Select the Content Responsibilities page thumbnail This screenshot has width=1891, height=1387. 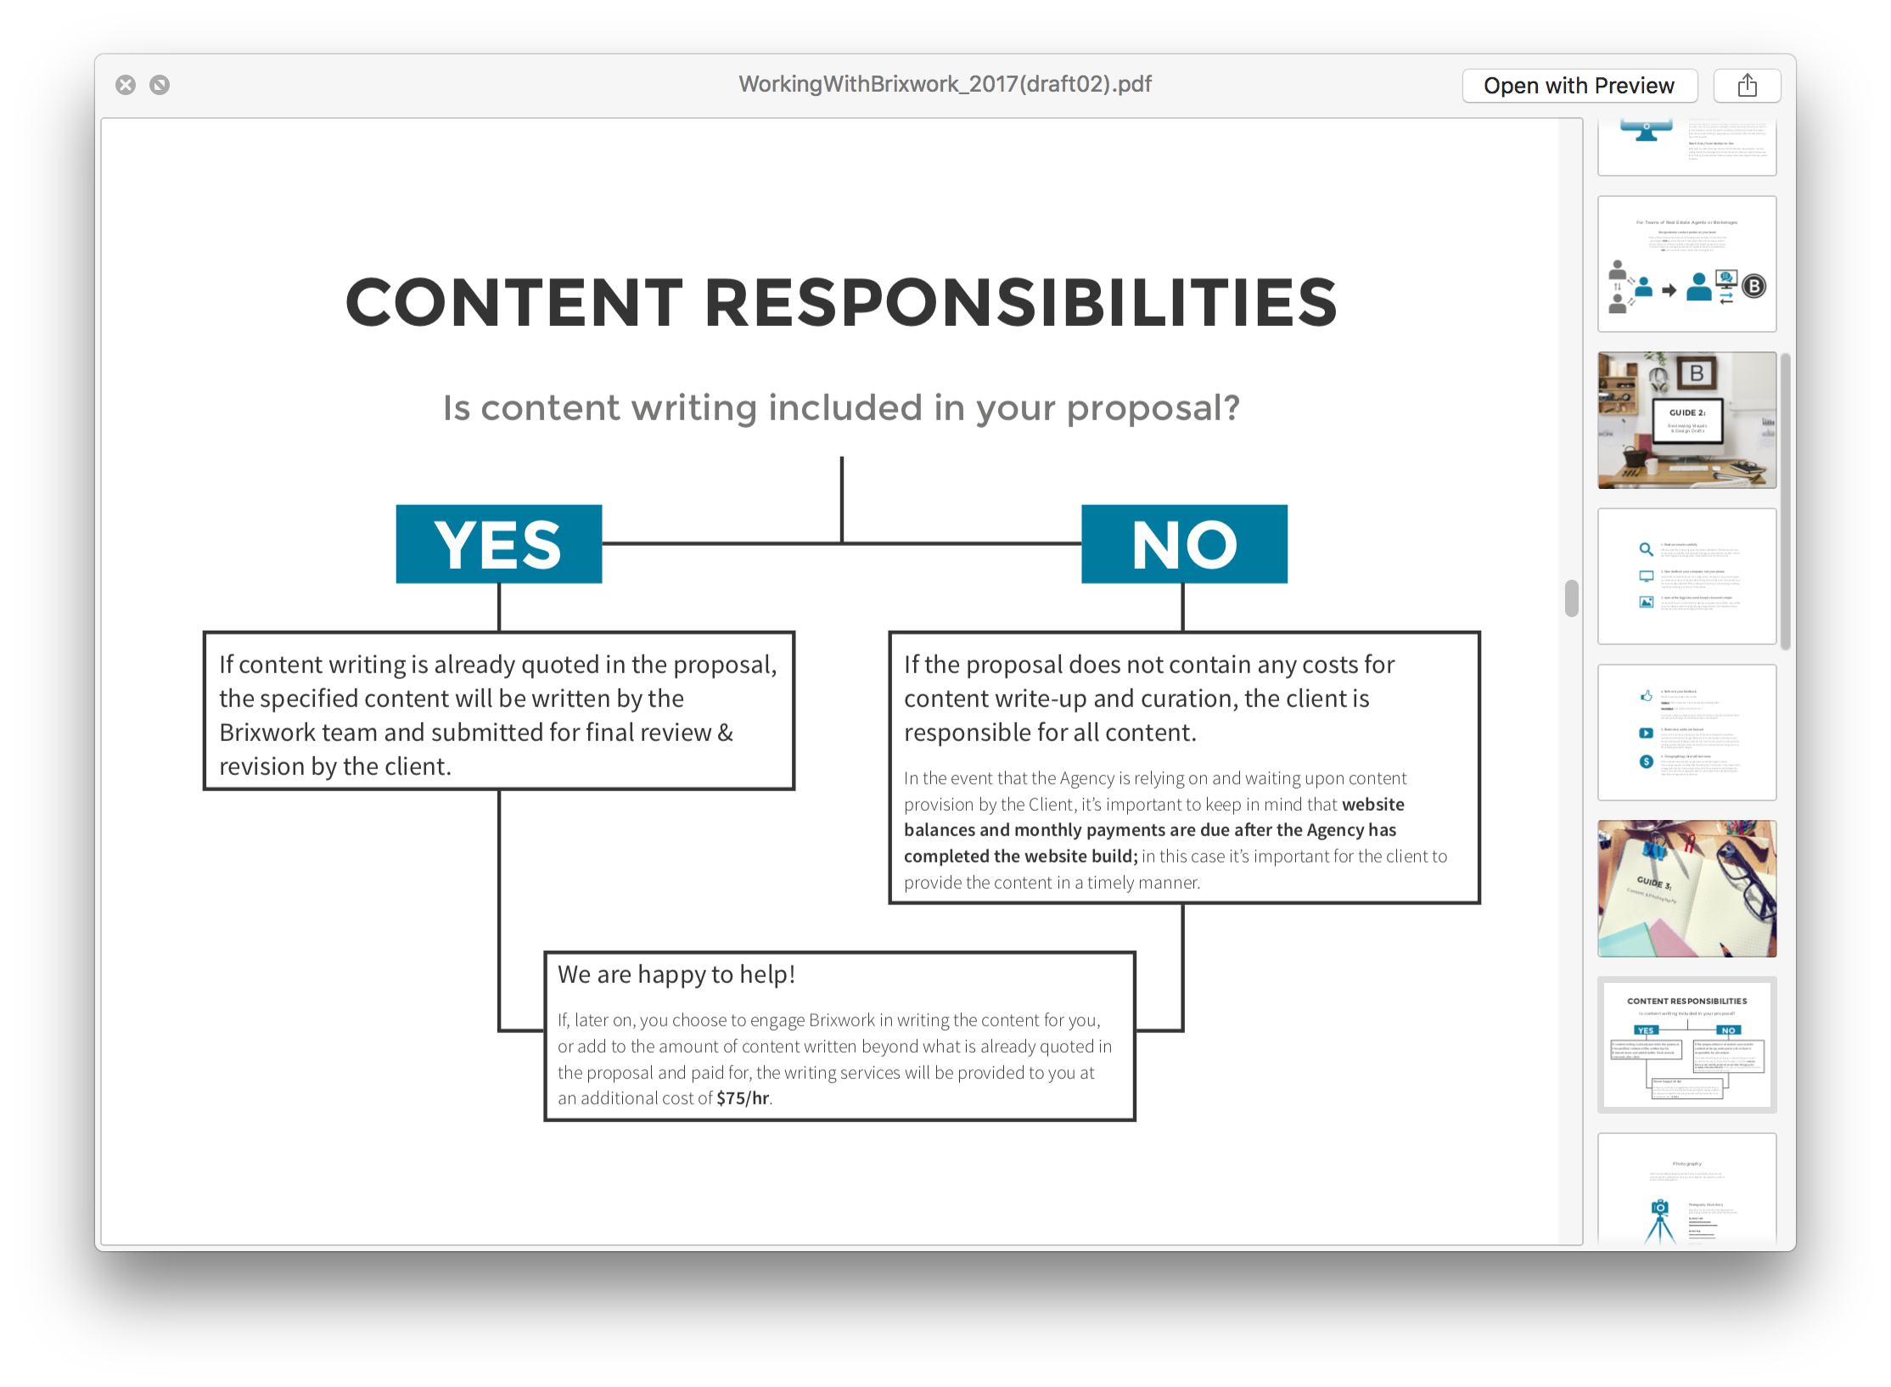(1686, 1045)
